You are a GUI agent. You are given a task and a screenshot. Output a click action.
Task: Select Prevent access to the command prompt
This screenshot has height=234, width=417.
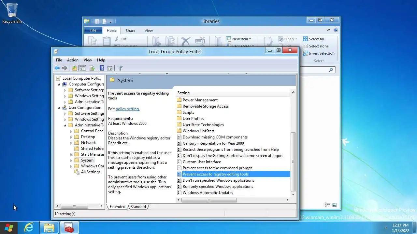pos(217,168)
